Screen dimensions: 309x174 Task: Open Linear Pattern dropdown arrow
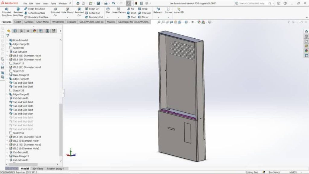(119, 17)
